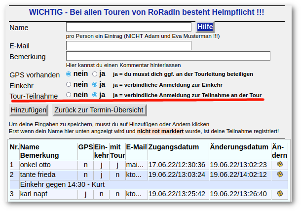Click row number '2' in the table

click(x=12, y=175)
